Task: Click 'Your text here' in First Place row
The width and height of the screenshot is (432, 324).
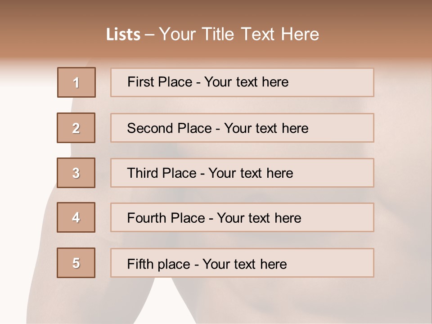Action: click(x=246, y=82)
